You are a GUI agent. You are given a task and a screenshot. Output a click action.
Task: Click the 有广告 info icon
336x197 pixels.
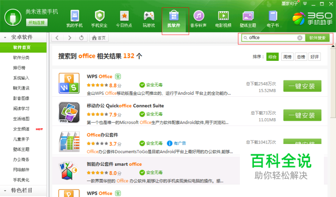tap(169, 143)
